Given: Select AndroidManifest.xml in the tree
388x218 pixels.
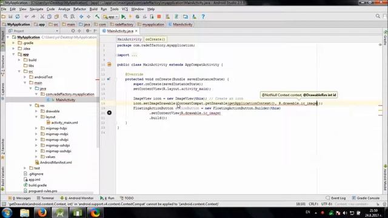Looking at the screenshot, I should 56,162.
